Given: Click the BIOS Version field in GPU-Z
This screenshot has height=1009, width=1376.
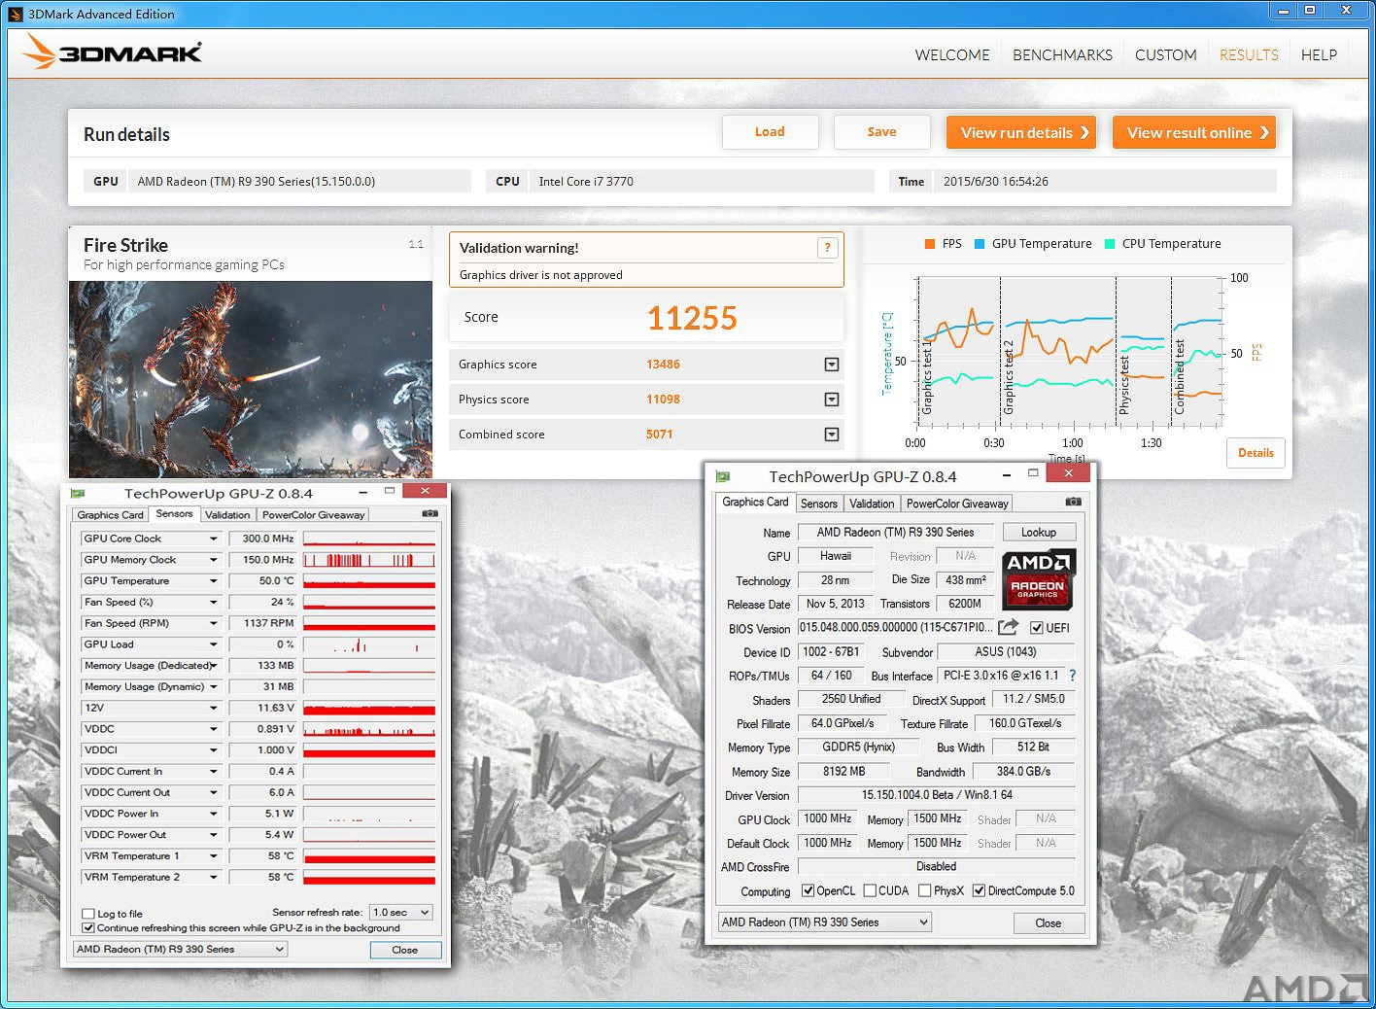Looking at the screenshot, I should [896, 628].
